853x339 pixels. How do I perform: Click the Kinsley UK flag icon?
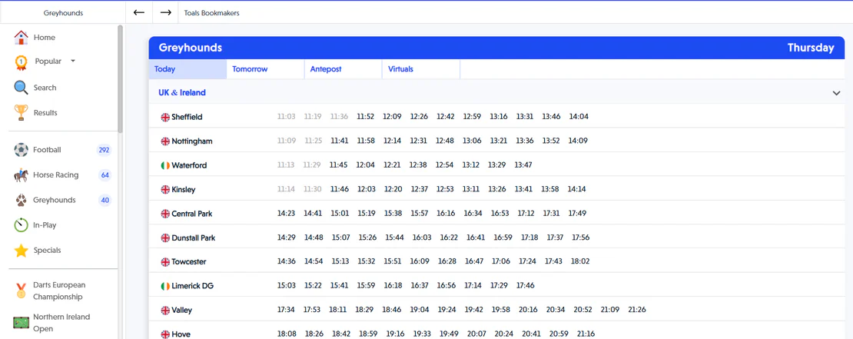pos(165,190)
